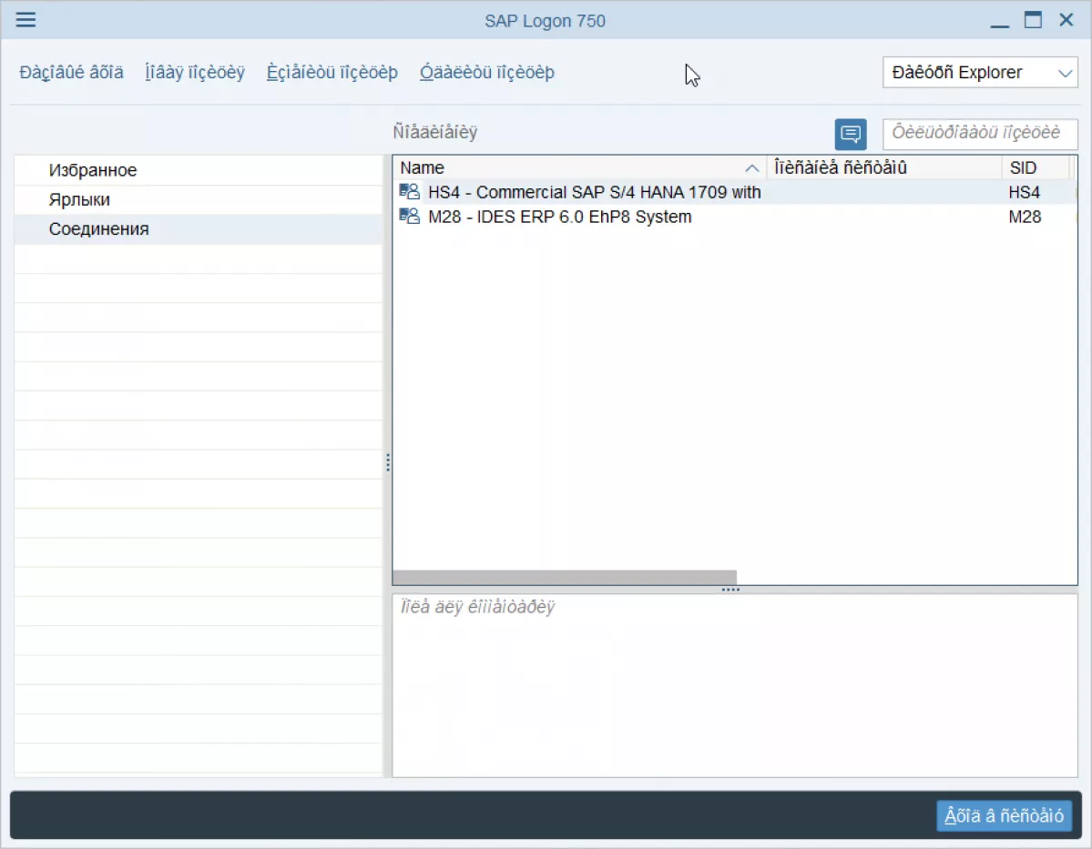Viewport: 1092px width, 849px height.
Task: Open the Explorer view dropdown
Action: 980,73
